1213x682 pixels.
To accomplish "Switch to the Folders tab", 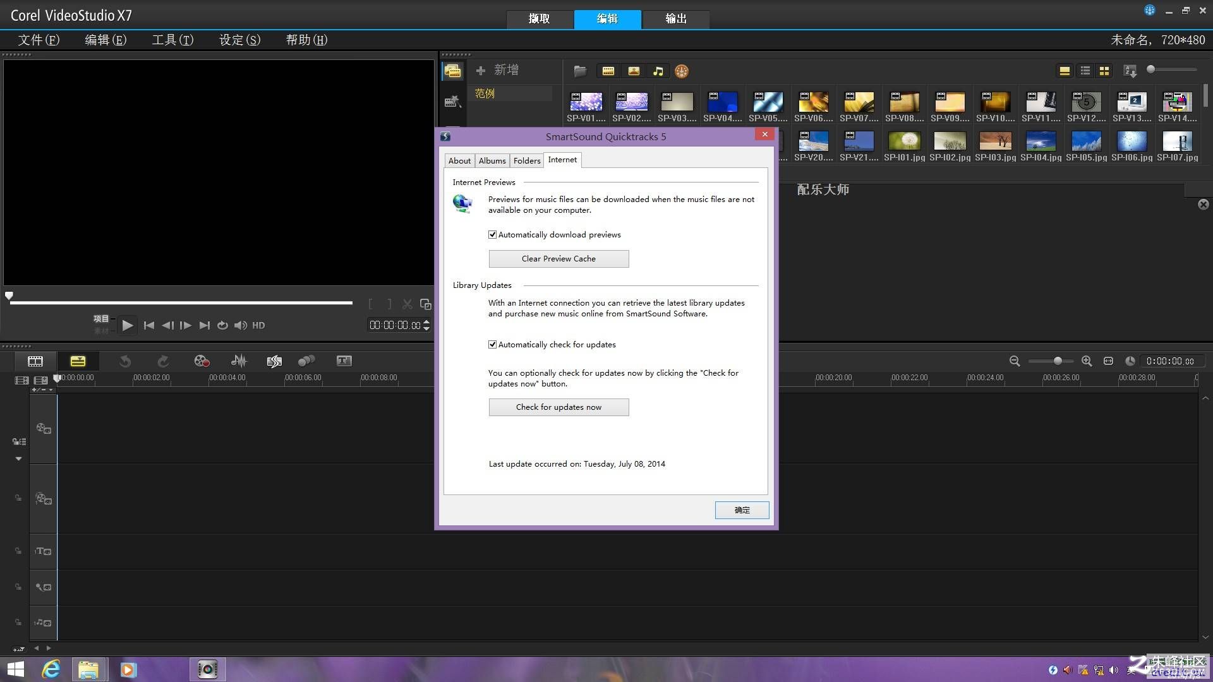I will (x=527, y=161).
